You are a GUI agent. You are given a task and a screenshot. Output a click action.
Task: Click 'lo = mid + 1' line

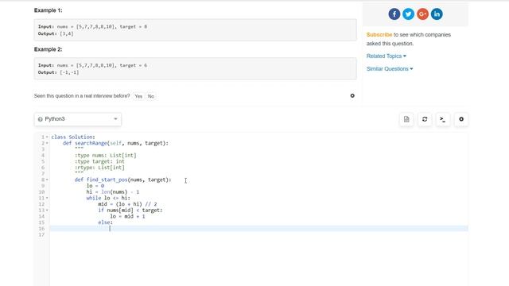127,216
